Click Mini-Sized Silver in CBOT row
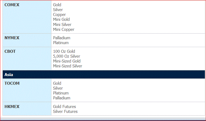The width and height of the screenshot is (206, 121). click(68, 66)
